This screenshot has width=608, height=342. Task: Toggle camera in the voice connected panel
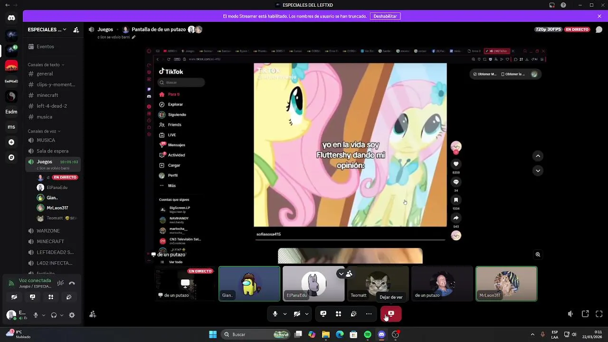pyautogui.click(x=14, y=297)
